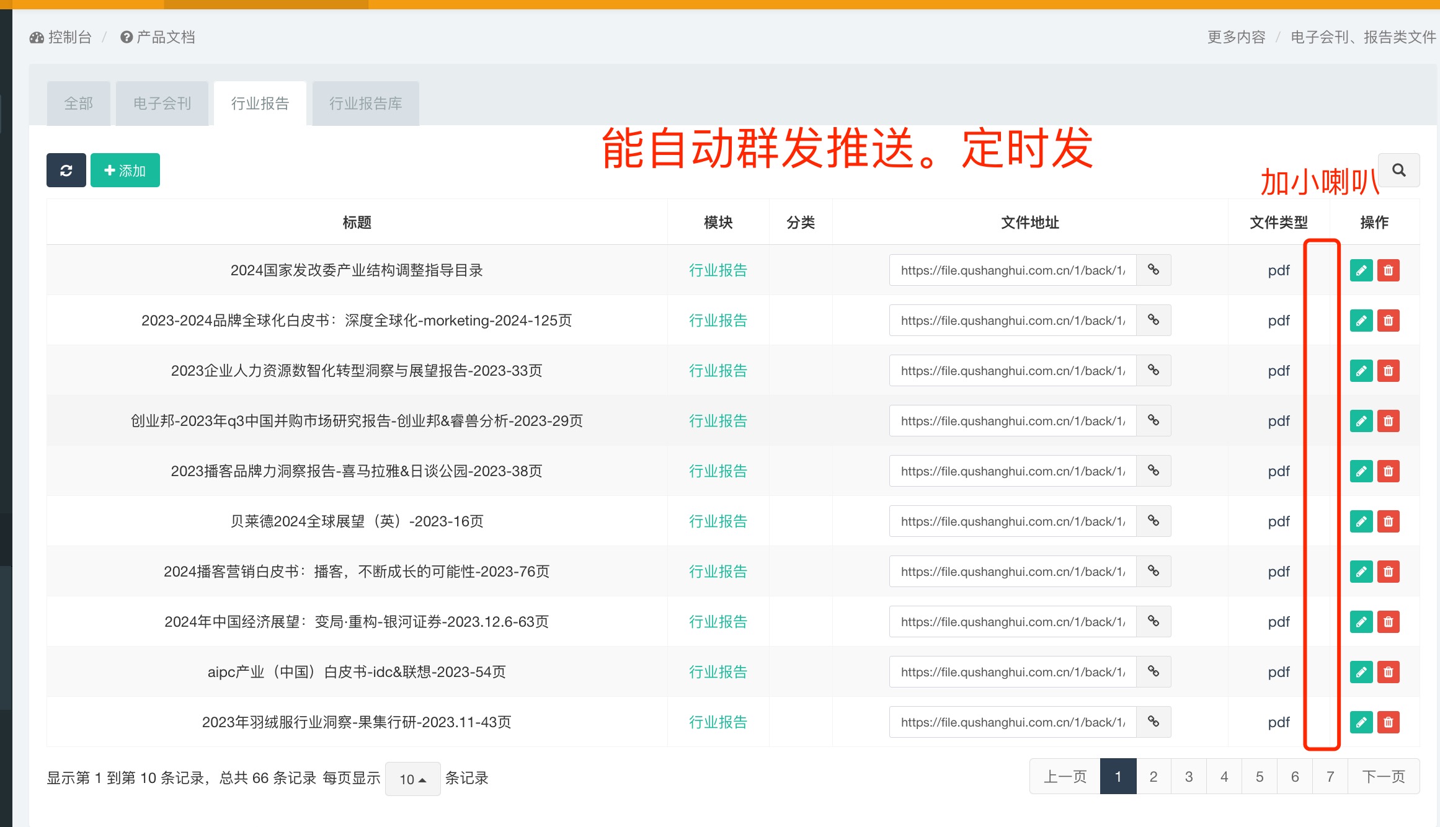
Task: Click edit pencil for 2023年羽绒服行业洞察 row
Action: coord(1361,722)
